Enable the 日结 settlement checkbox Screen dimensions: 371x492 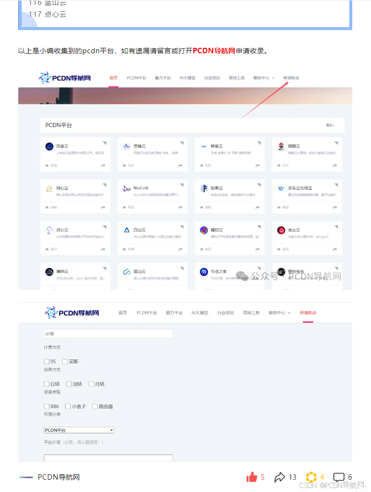(x=46, y=384)
